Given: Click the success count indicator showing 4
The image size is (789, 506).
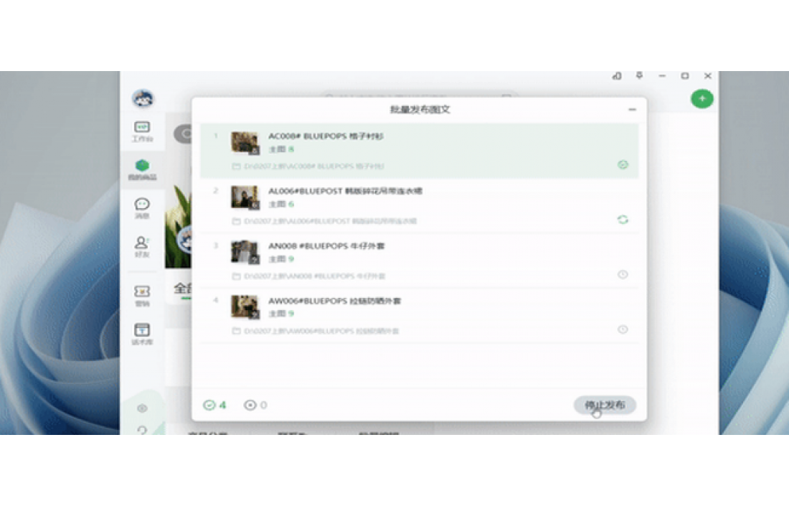Looking at the screenshot, I should coord(214,406).
